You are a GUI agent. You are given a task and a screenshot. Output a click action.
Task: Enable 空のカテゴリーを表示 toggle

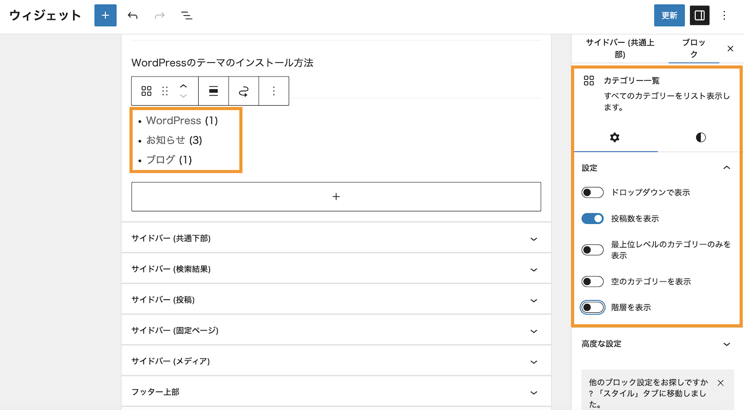[593, 281]
